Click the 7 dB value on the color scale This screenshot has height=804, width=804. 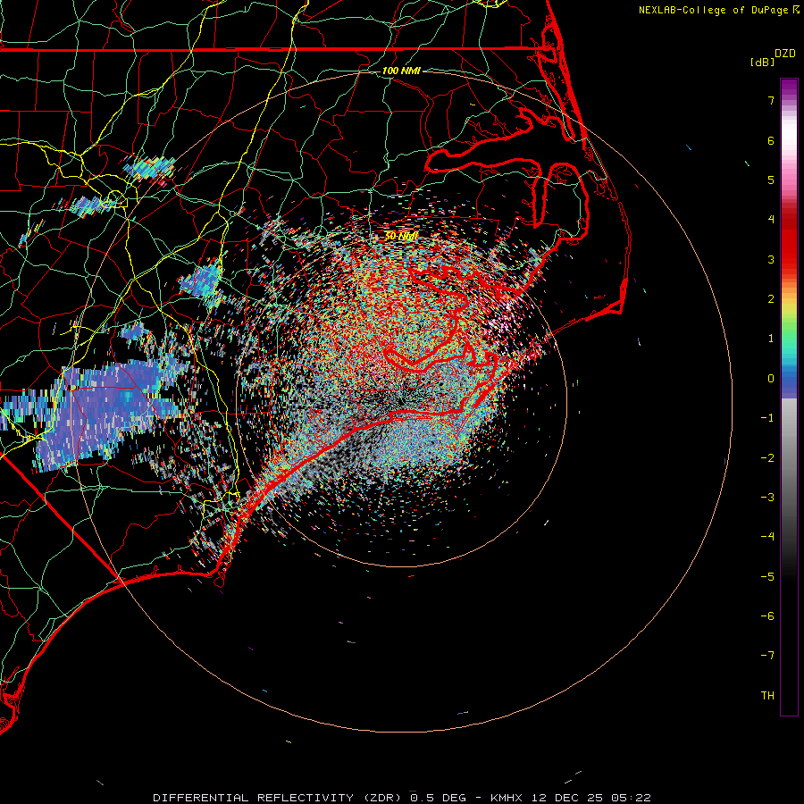click(771, 100)
